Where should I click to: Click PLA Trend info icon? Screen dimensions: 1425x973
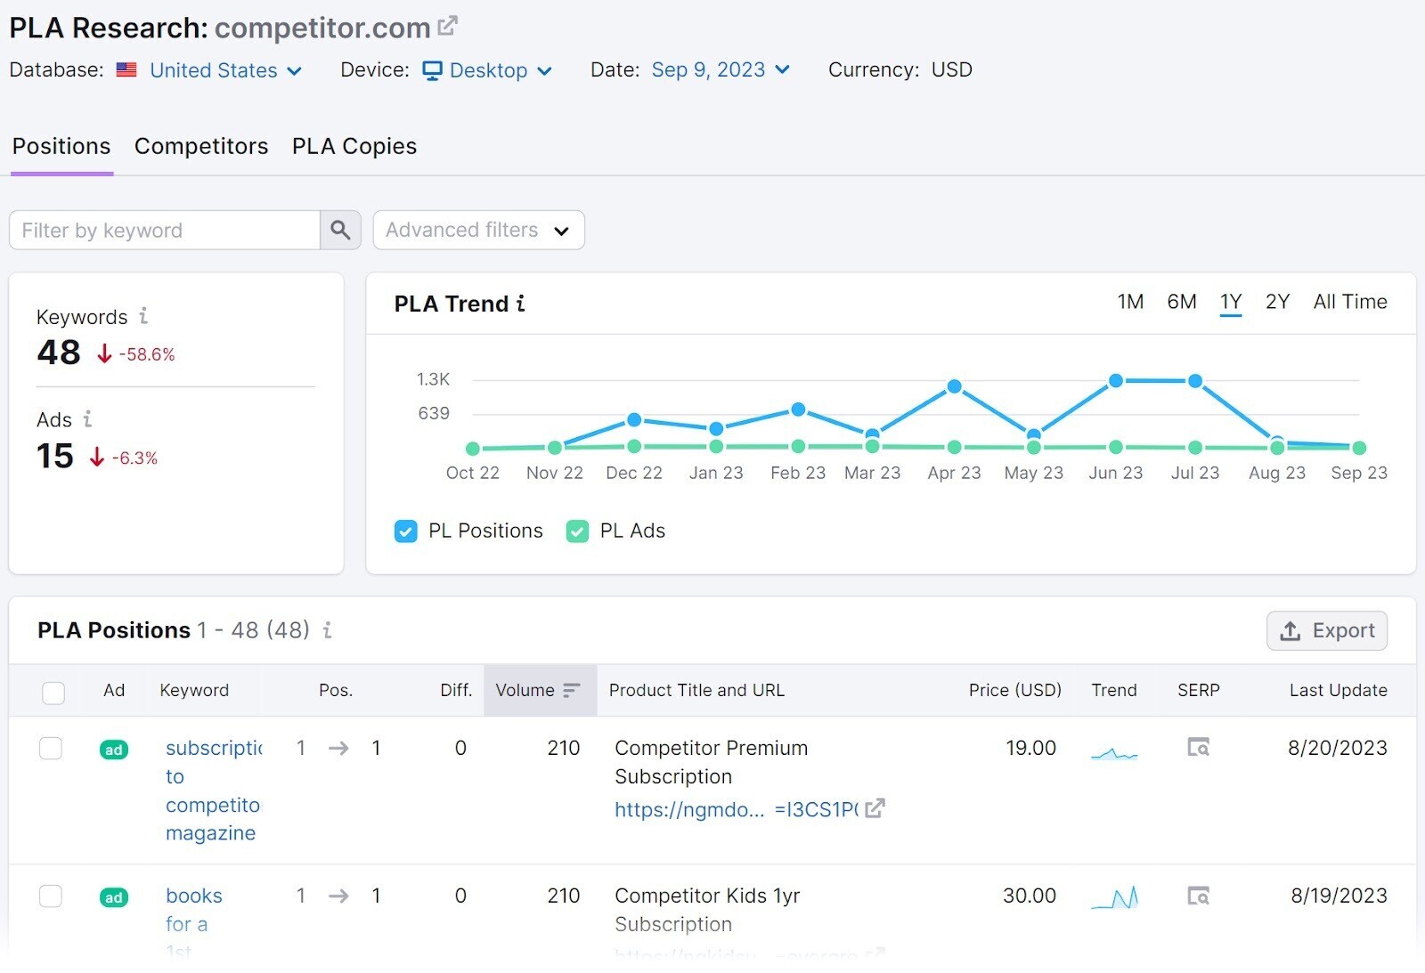pyautogui.click(x=521, y=304)
